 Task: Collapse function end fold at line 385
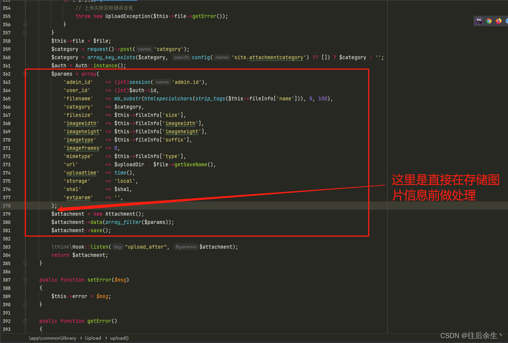pyautogui.click(x=25, y=263)
